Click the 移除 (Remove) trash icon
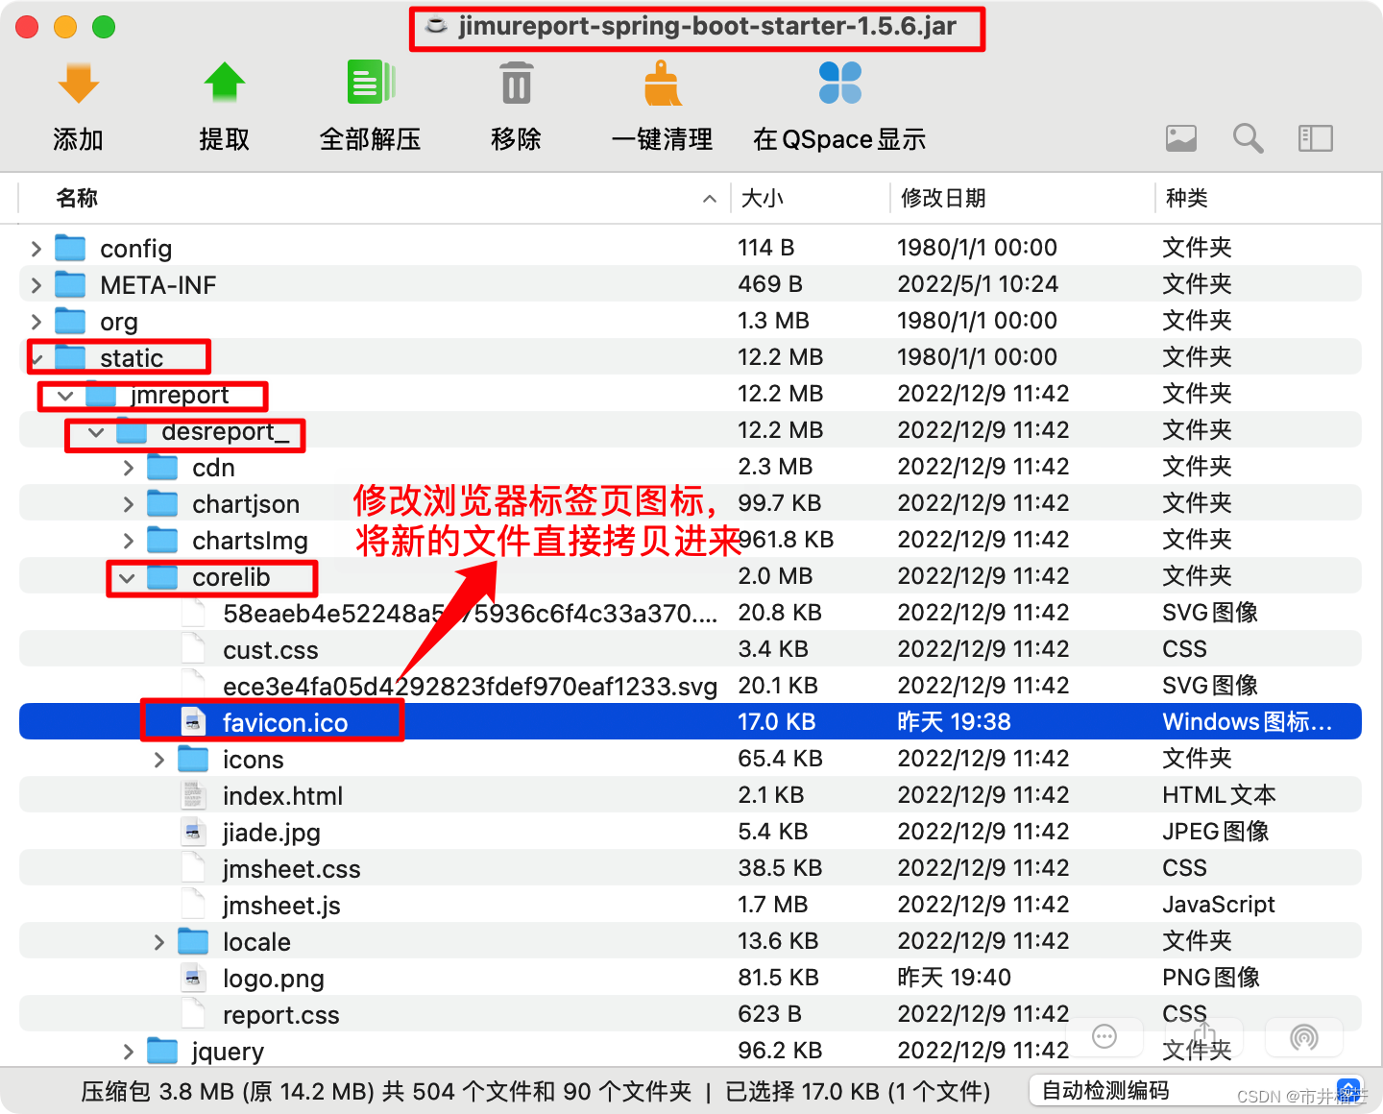This screenshot has width=1383, height=1114. click(x=517, y=83)
